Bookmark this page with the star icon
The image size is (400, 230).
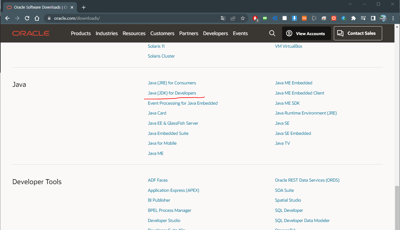243,18
